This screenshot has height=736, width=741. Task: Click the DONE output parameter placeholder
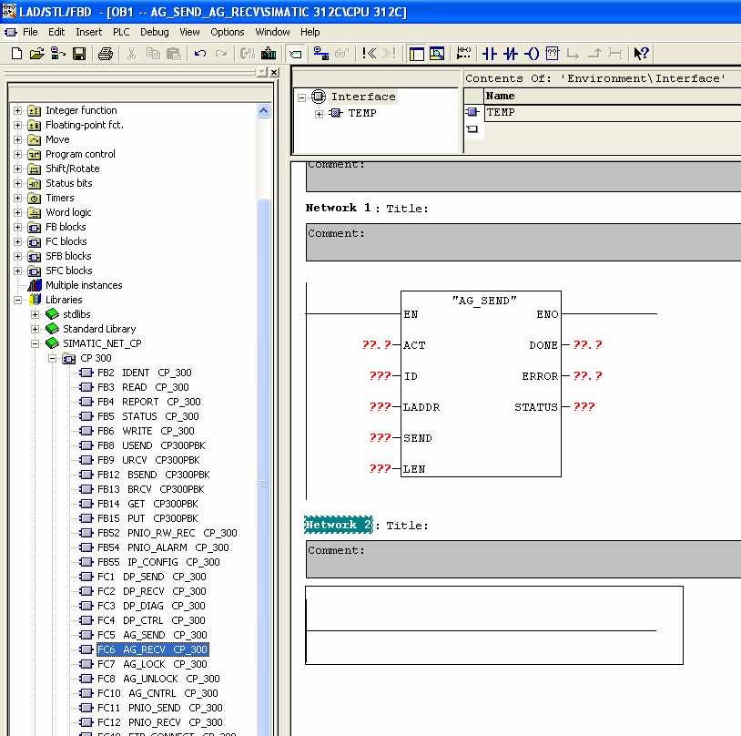click(x=587, y=345)
